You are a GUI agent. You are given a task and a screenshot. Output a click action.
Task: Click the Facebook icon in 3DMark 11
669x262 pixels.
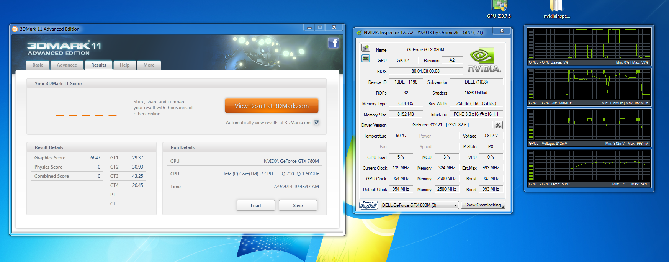point(334,43)
